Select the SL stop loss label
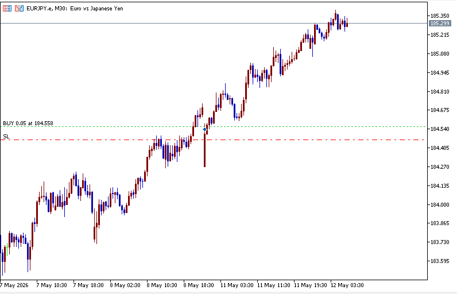Screen dimensions: 457x294 point(6,136)
